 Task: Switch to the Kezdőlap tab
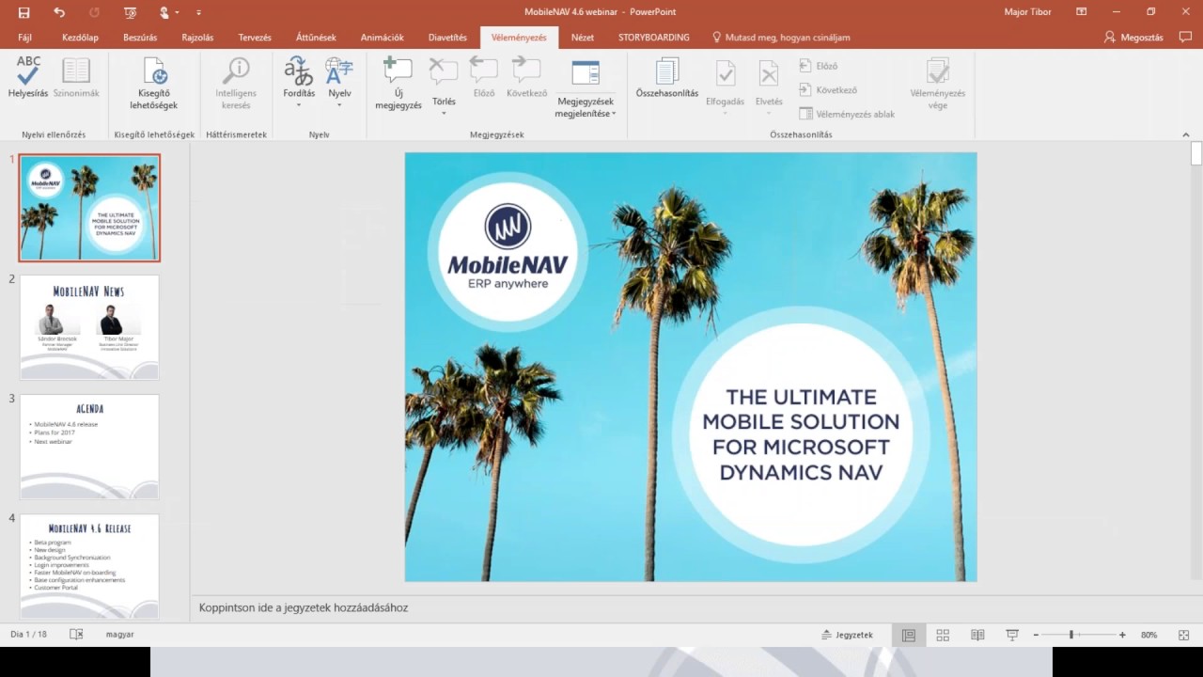(x=80, y=38)
